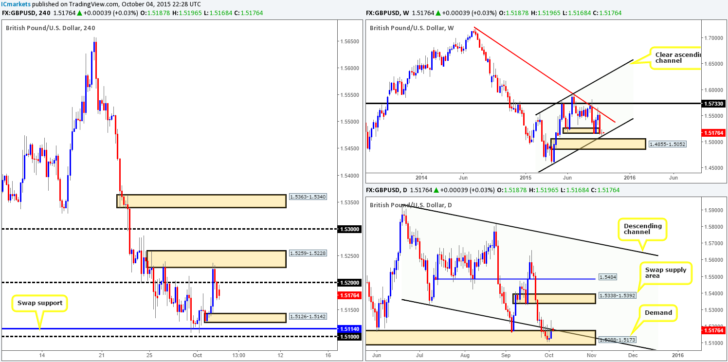Click the 13:00 time axis label
Screen dimensions: 728x362
pyautogui.click(x=238, y=355)
